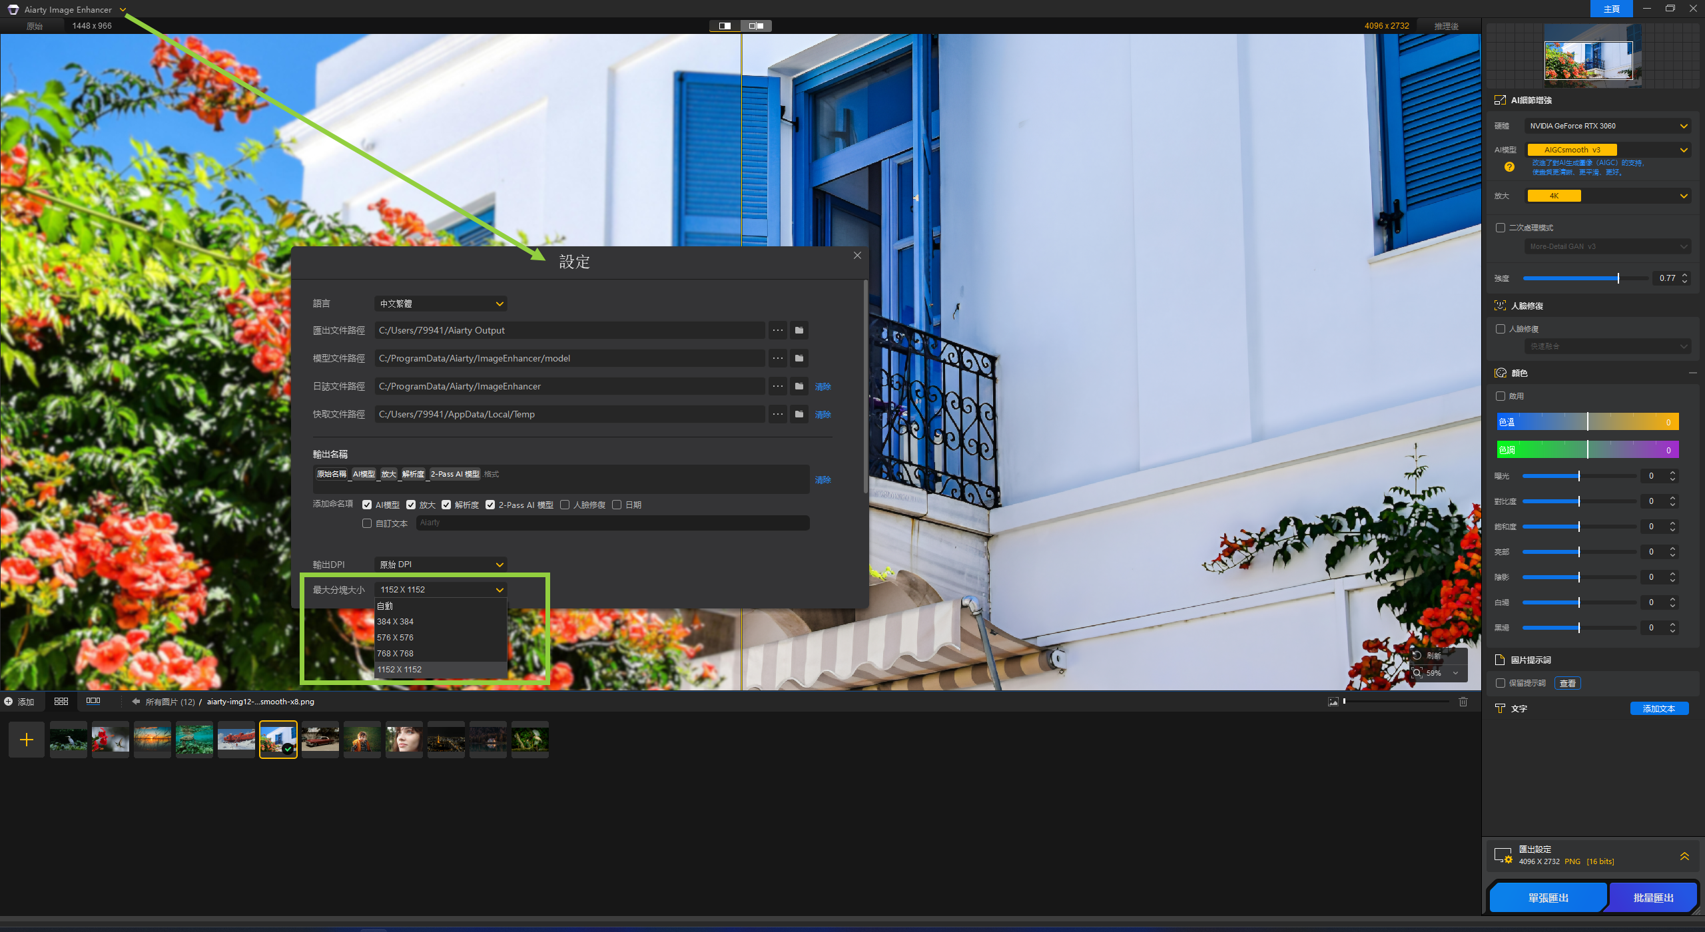Click the 單張匯出 export button
The height and width of the screenshot is (932, 1705).
[x=1548, y=898]
